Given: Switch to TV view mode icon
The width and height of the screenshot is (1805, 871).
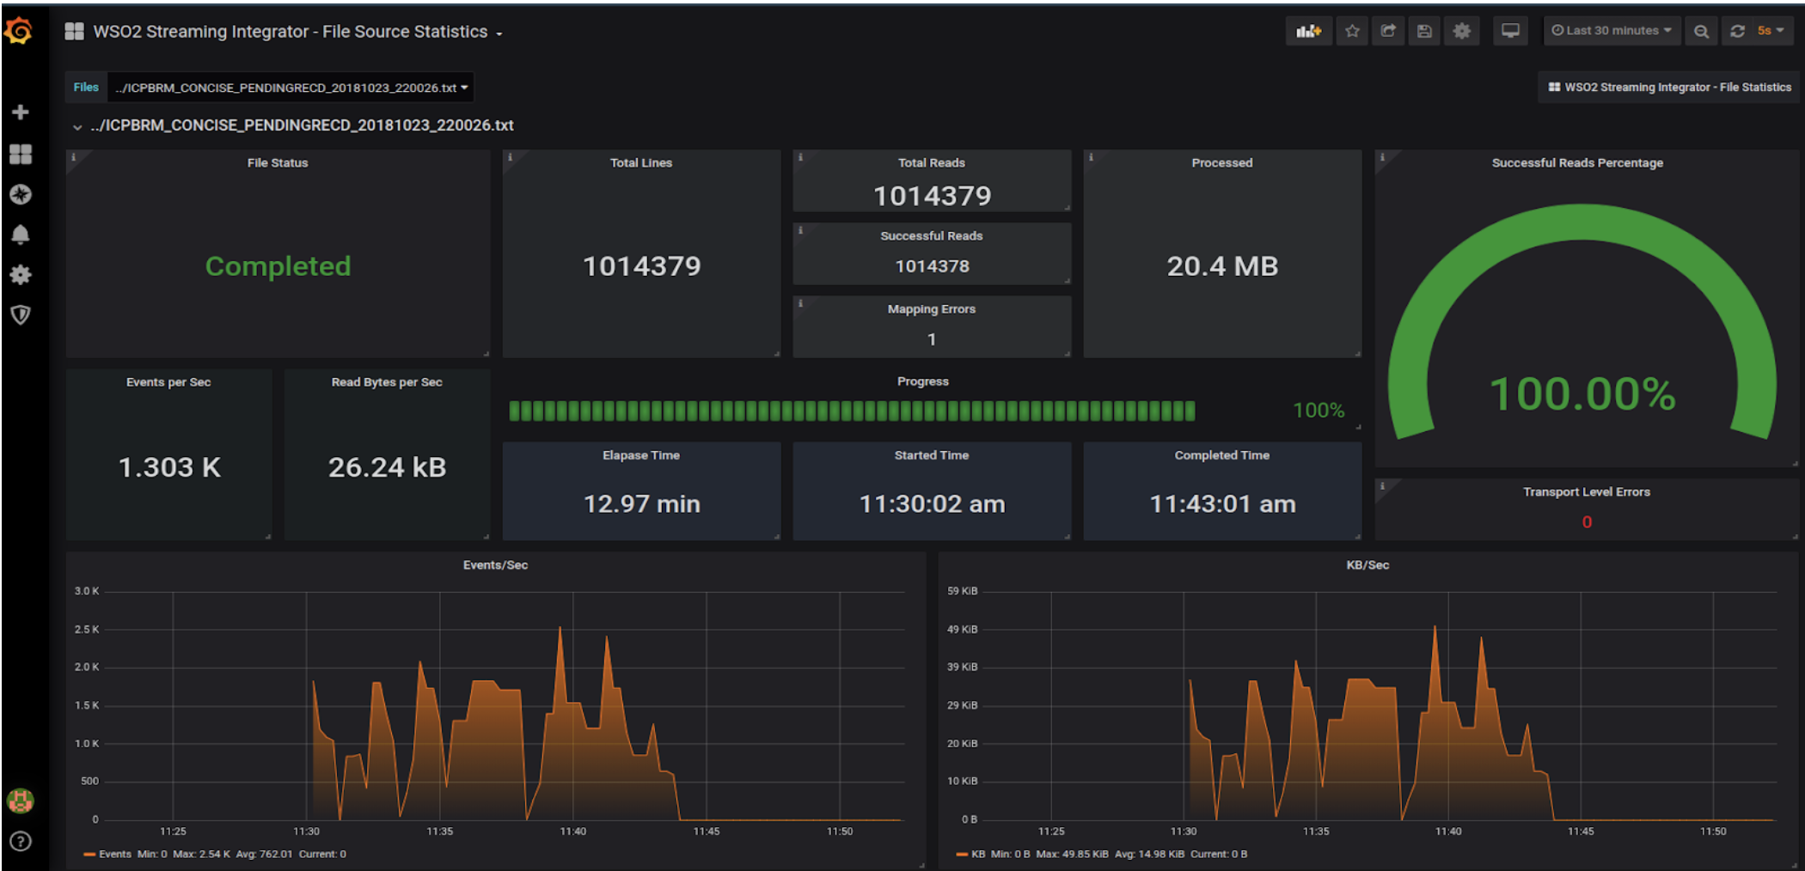Looking at the screenshot, I should tap(1510, 31).
